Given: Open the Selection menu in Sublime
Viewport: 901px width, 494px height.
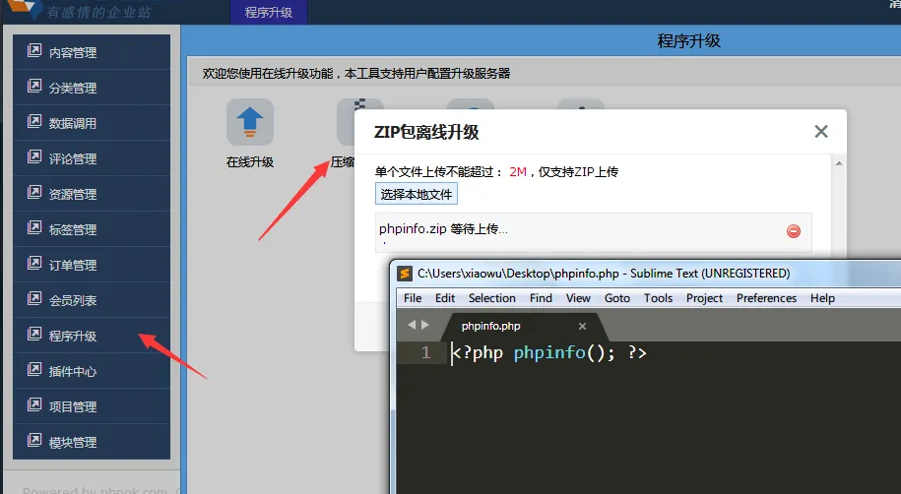Looking at the screenshot, I should pos(491,298).
